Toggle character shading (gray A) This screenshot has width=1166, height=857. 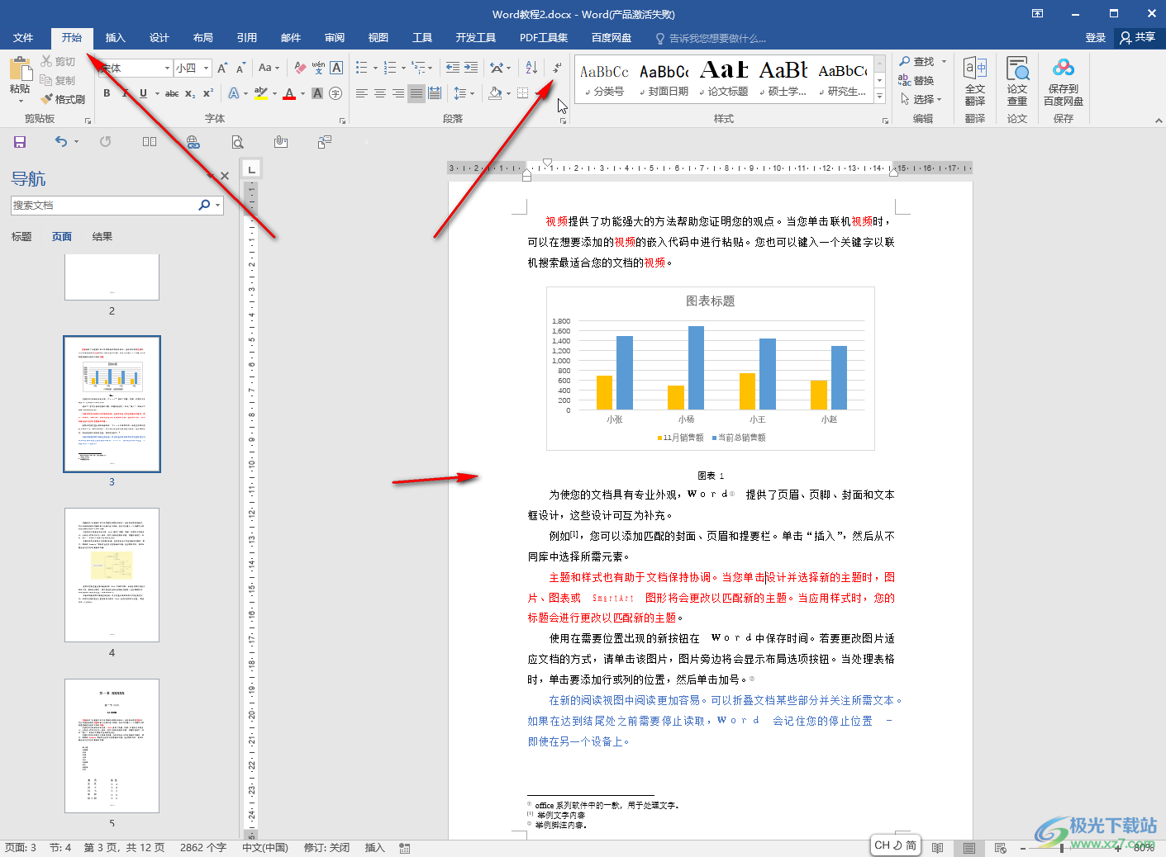coord(317,93)
